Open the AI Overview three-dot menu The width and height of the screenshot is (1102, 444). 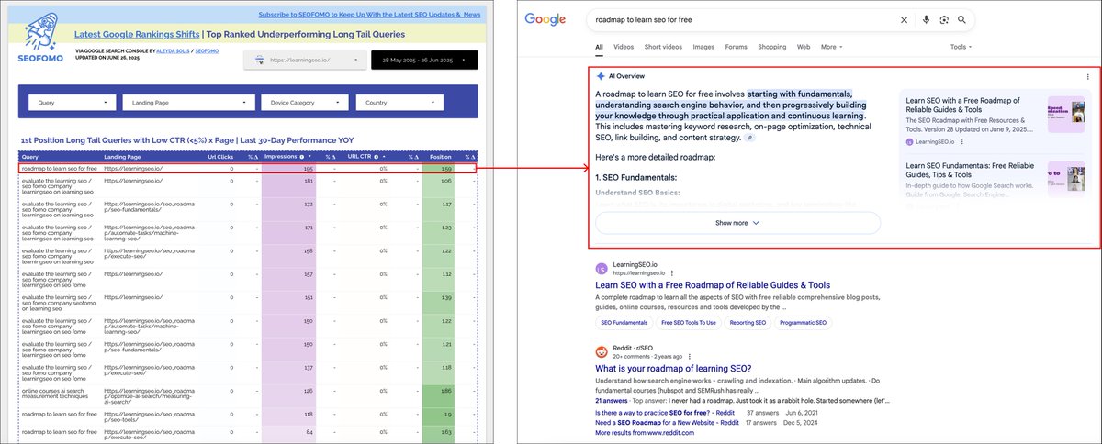(1088, 77)
